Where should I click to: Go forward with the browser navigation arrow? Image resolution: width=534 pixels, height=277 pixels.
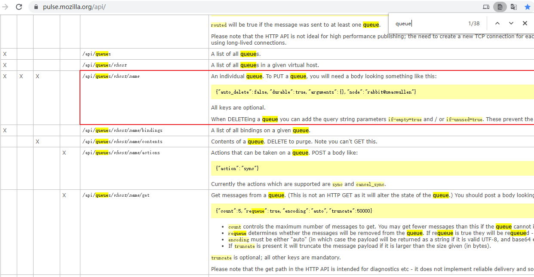[x=6, y=7]
